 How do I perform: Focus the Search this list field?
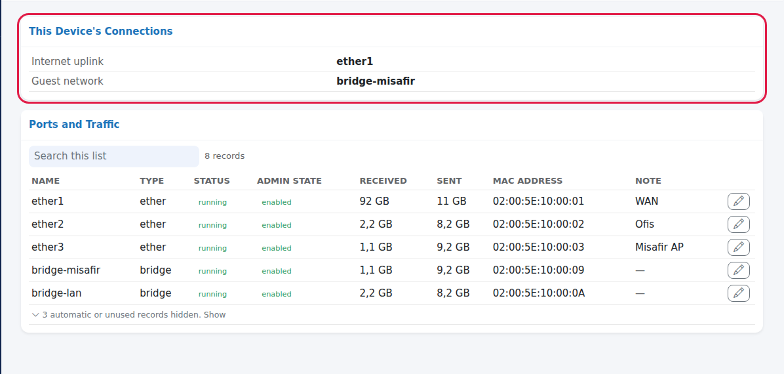(x=114, y=156)
